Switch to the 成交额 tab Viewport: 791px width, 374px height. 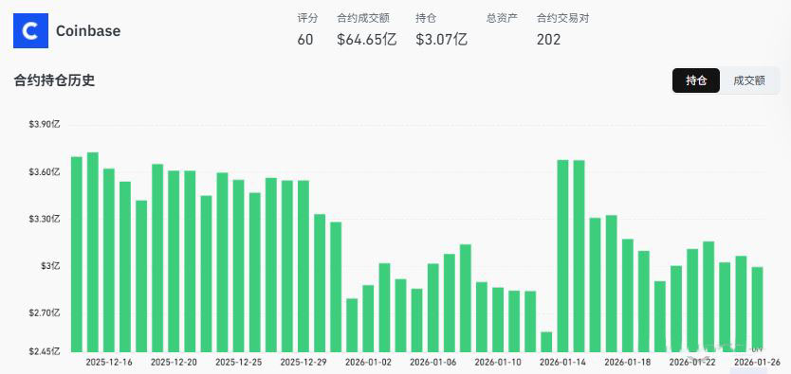[x=749, y=80]
